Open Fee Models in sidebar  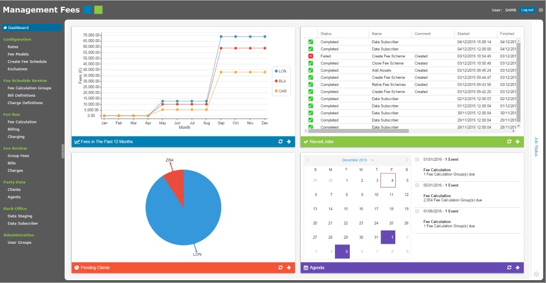(x=18, y=55)
